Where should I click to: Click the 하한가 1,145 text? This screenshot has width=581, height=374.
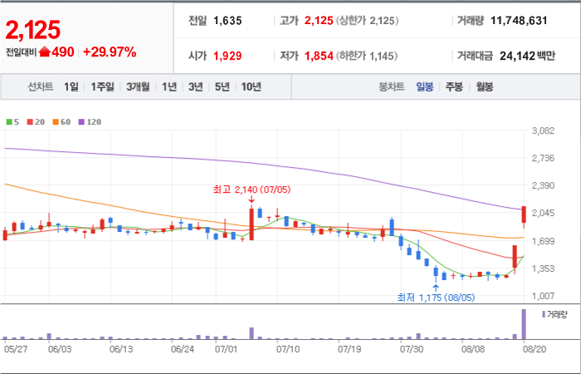[x=367, y=56]
